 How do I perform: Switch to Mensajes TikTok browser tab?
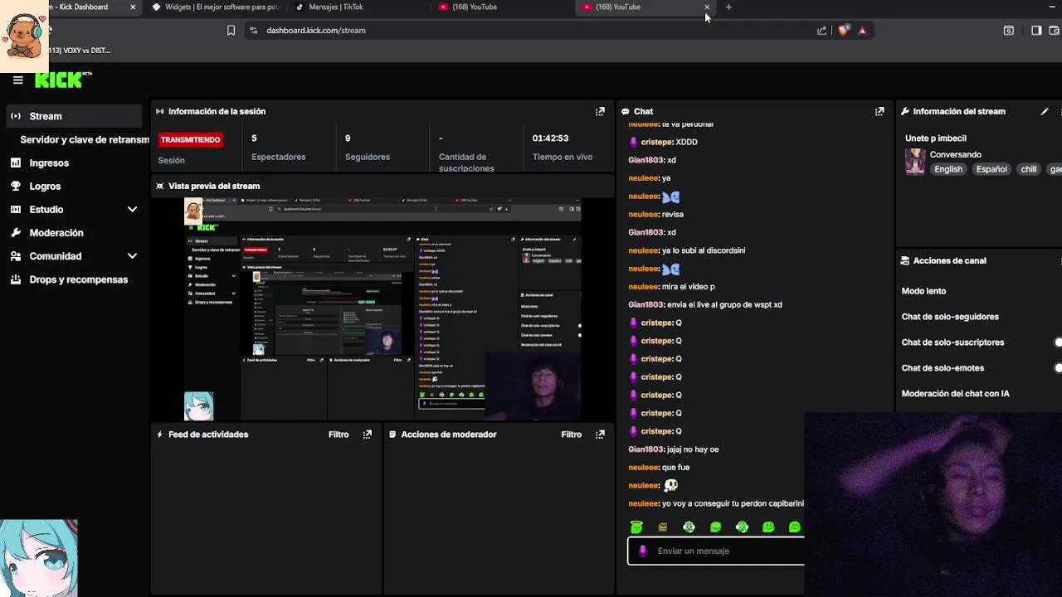357,7
